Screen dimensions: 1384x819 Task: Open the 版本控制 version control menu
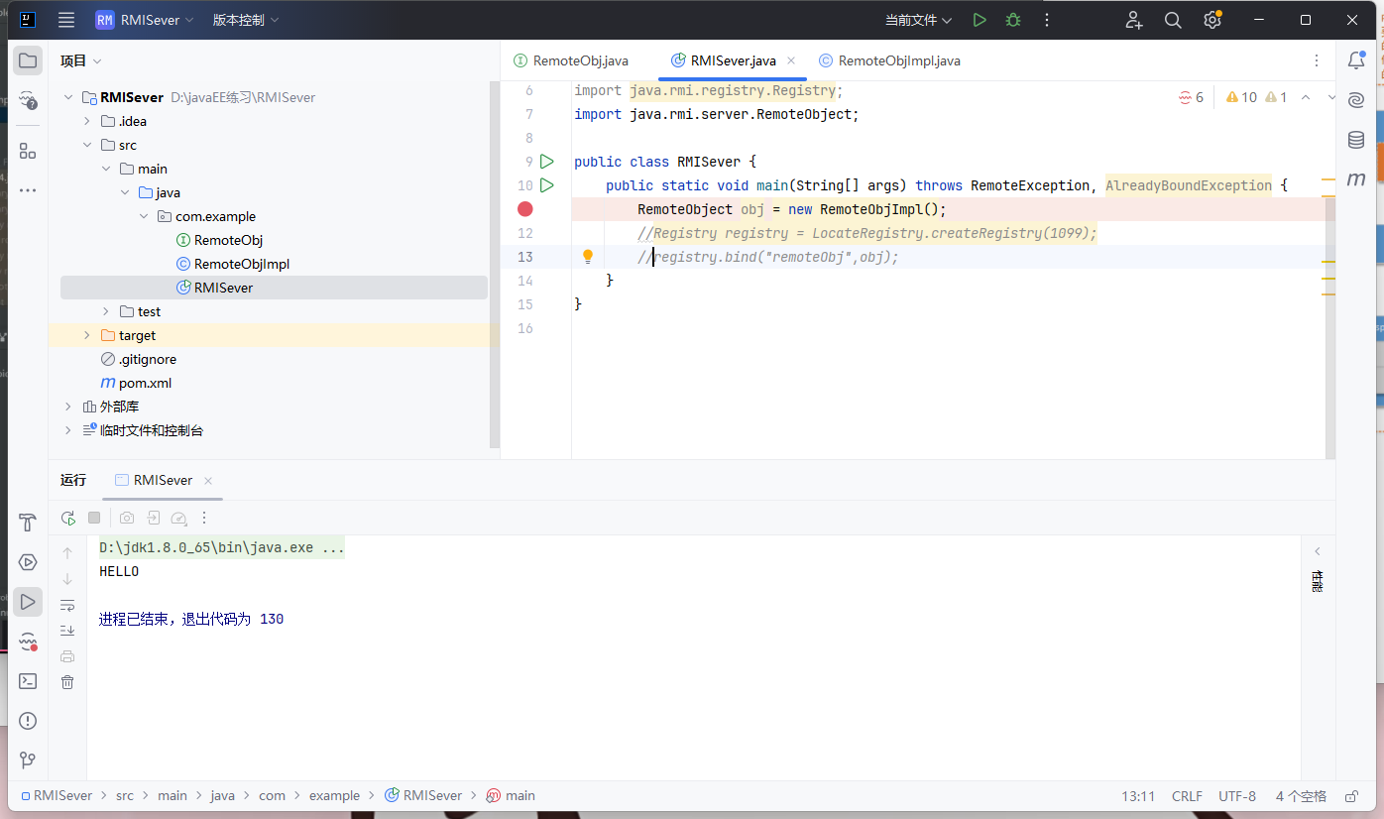245,20
